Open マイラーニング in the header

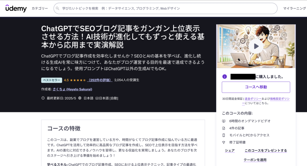tap(294, 8)
